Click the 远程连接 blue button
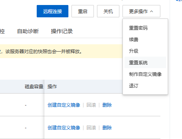182x139 pixels. 53,11
